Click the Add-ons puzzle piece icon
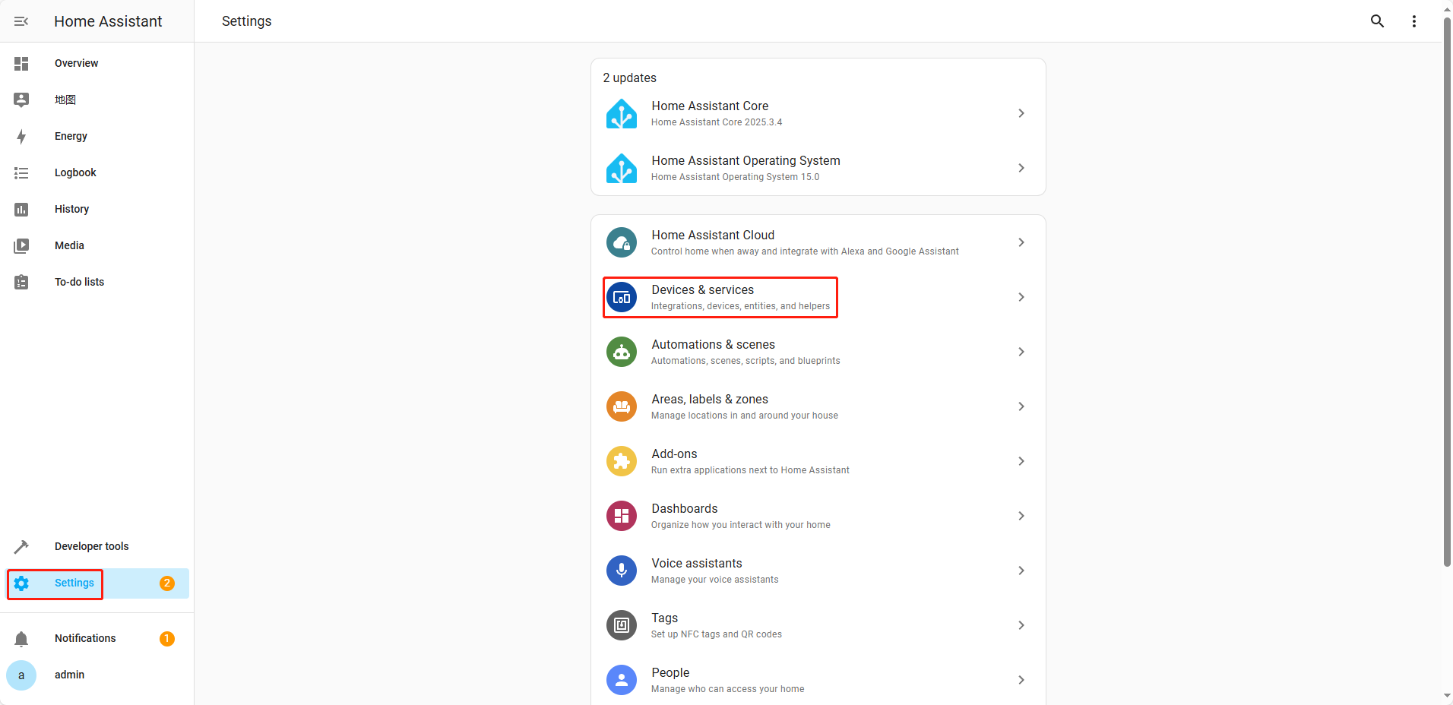Screen dimensions: 1453x705 coord(622,462)
